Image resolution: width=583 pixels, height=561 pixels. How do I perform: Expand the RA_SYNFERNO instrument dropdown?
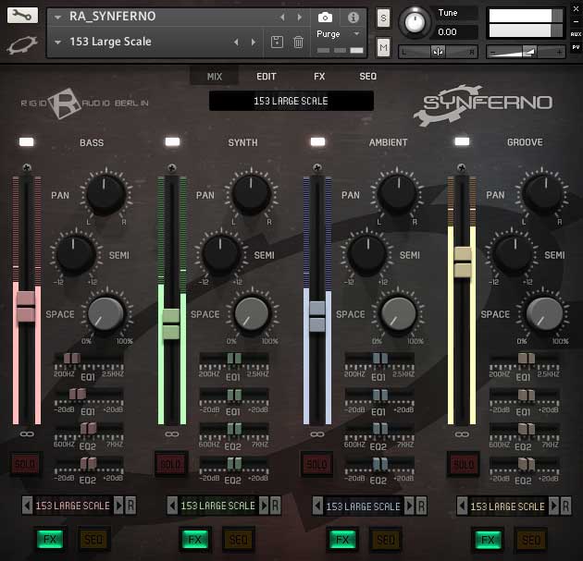58,17
